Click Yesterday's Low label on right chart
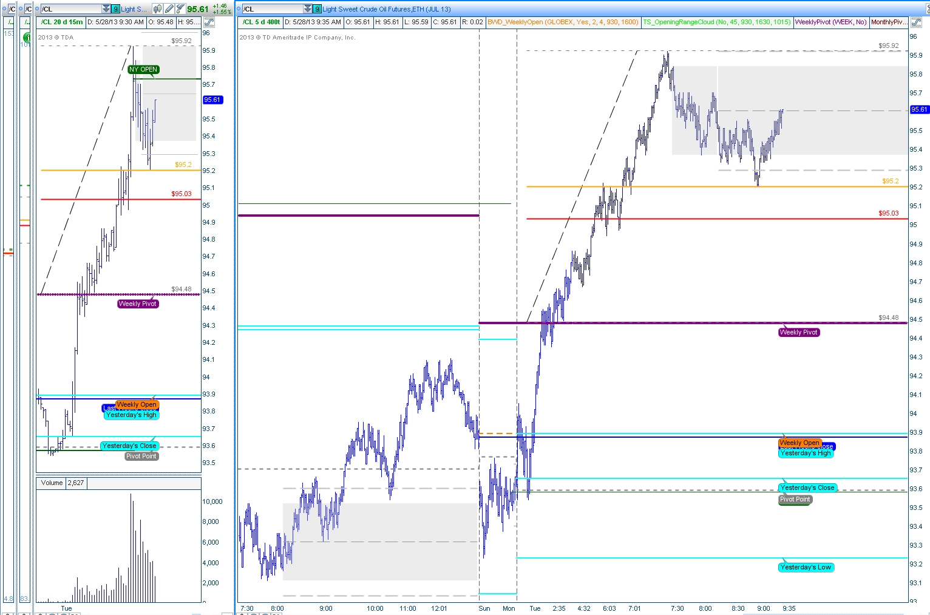This screenshot has height=615, width=930. click(806, 567)
